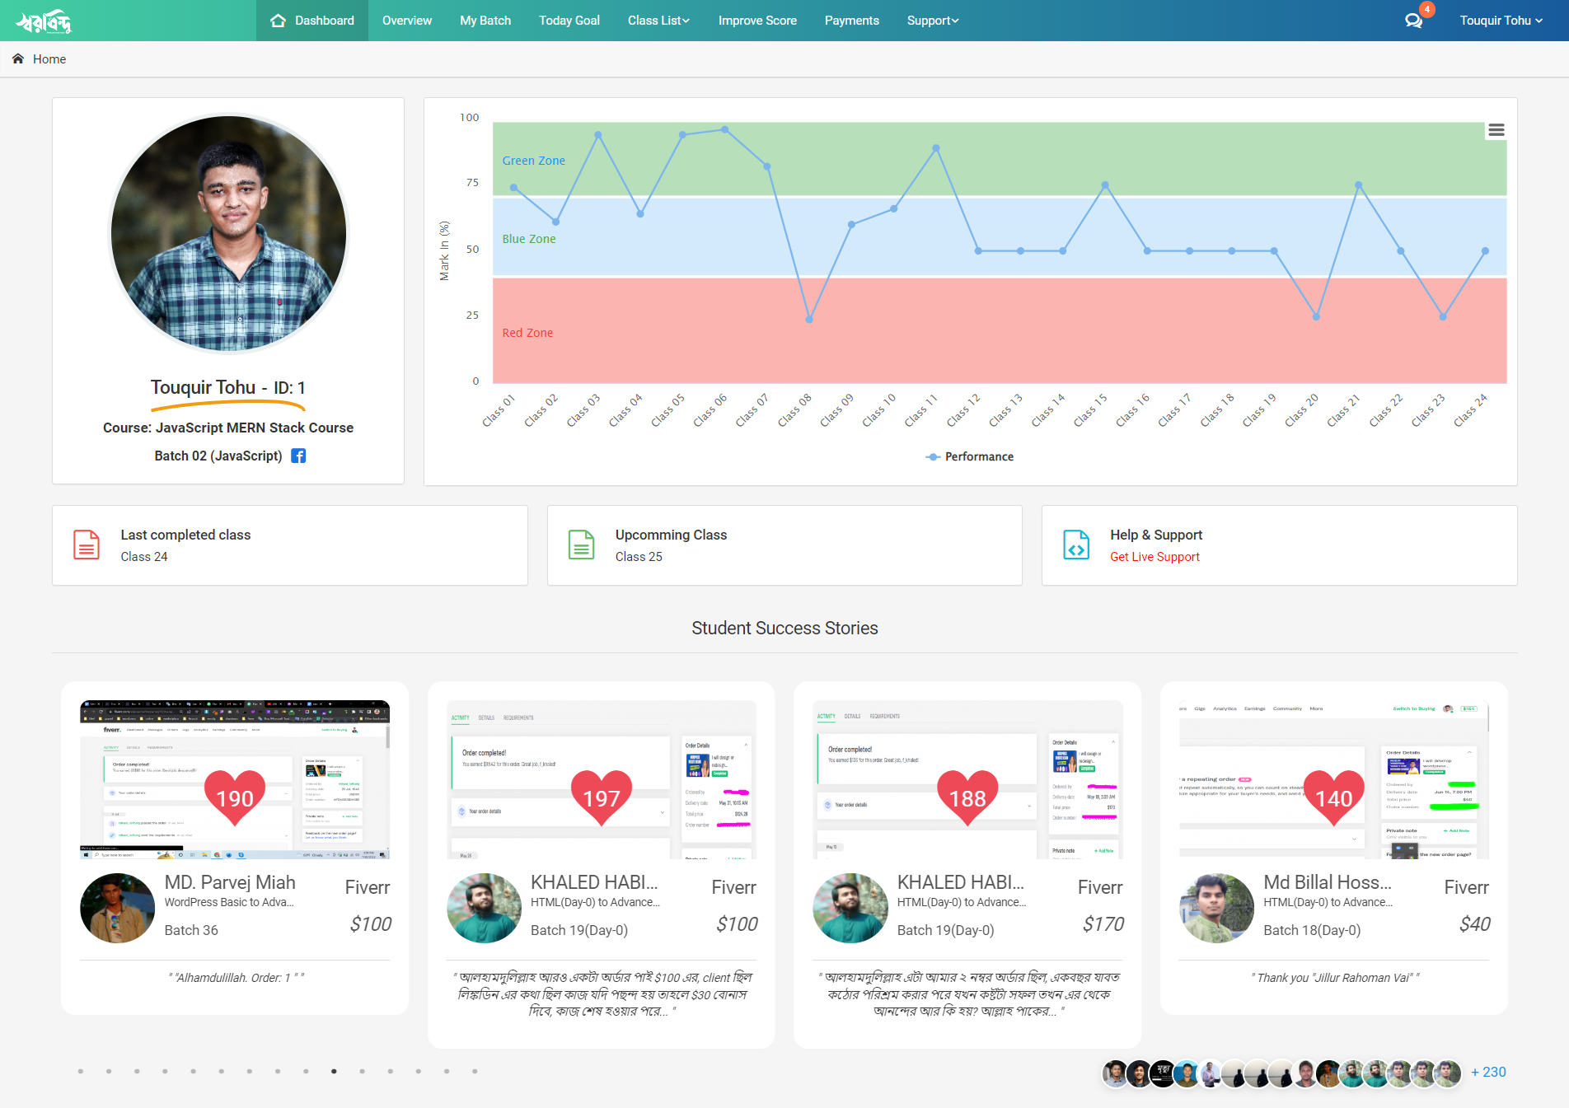Click Home breadcrumb link
The image size is (1569, 1108).
point(49,59)
